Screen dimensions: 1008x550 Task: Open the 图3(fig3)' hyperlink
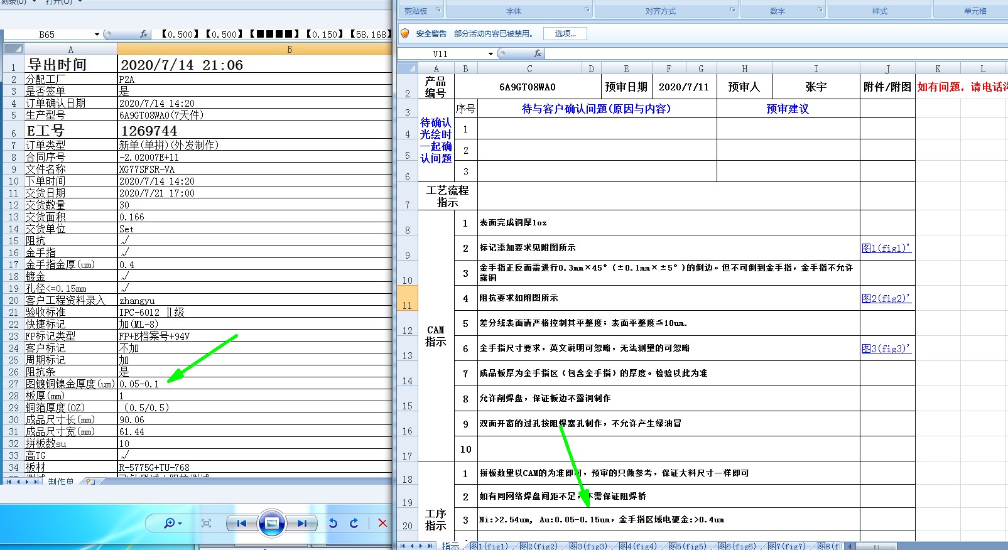[x=886, y=348]
